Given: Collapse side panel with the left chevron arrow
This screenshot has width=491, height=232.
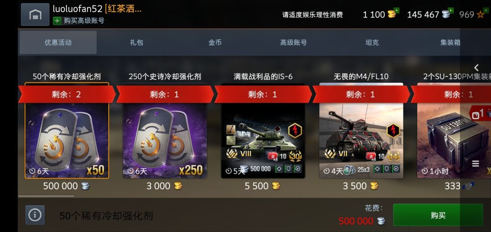Looking at the screenshot, I should 476,68.
